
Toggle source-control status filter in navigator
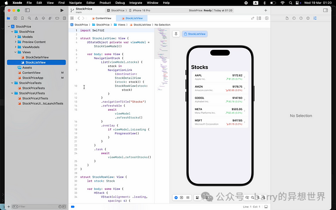click(64, 207)
